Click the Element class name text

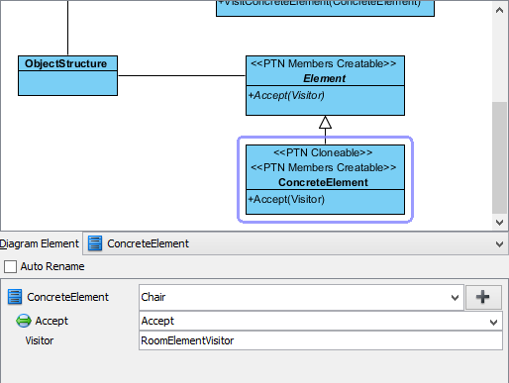point(325,78)
